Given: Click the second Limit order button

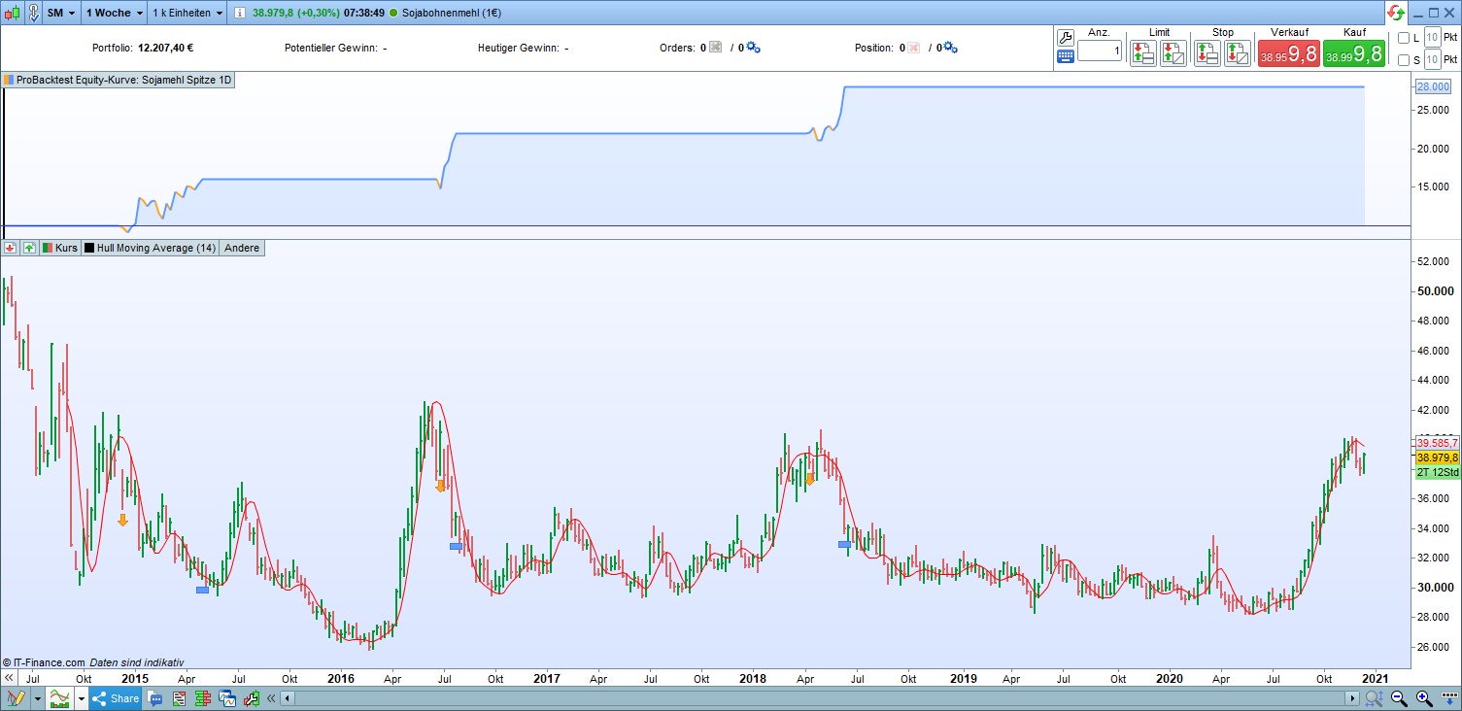Looking at the screenshot, I should click(1173, 54).
